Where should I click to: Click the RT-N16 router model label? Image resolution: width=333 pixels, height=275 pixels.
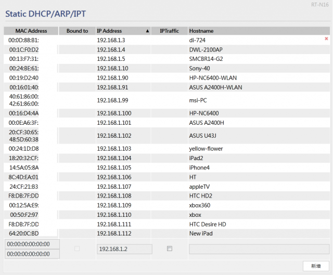tap(319, 5)
